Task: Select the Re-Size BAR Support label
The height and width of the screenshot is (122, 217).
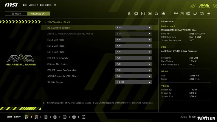Action: (59, 28)
